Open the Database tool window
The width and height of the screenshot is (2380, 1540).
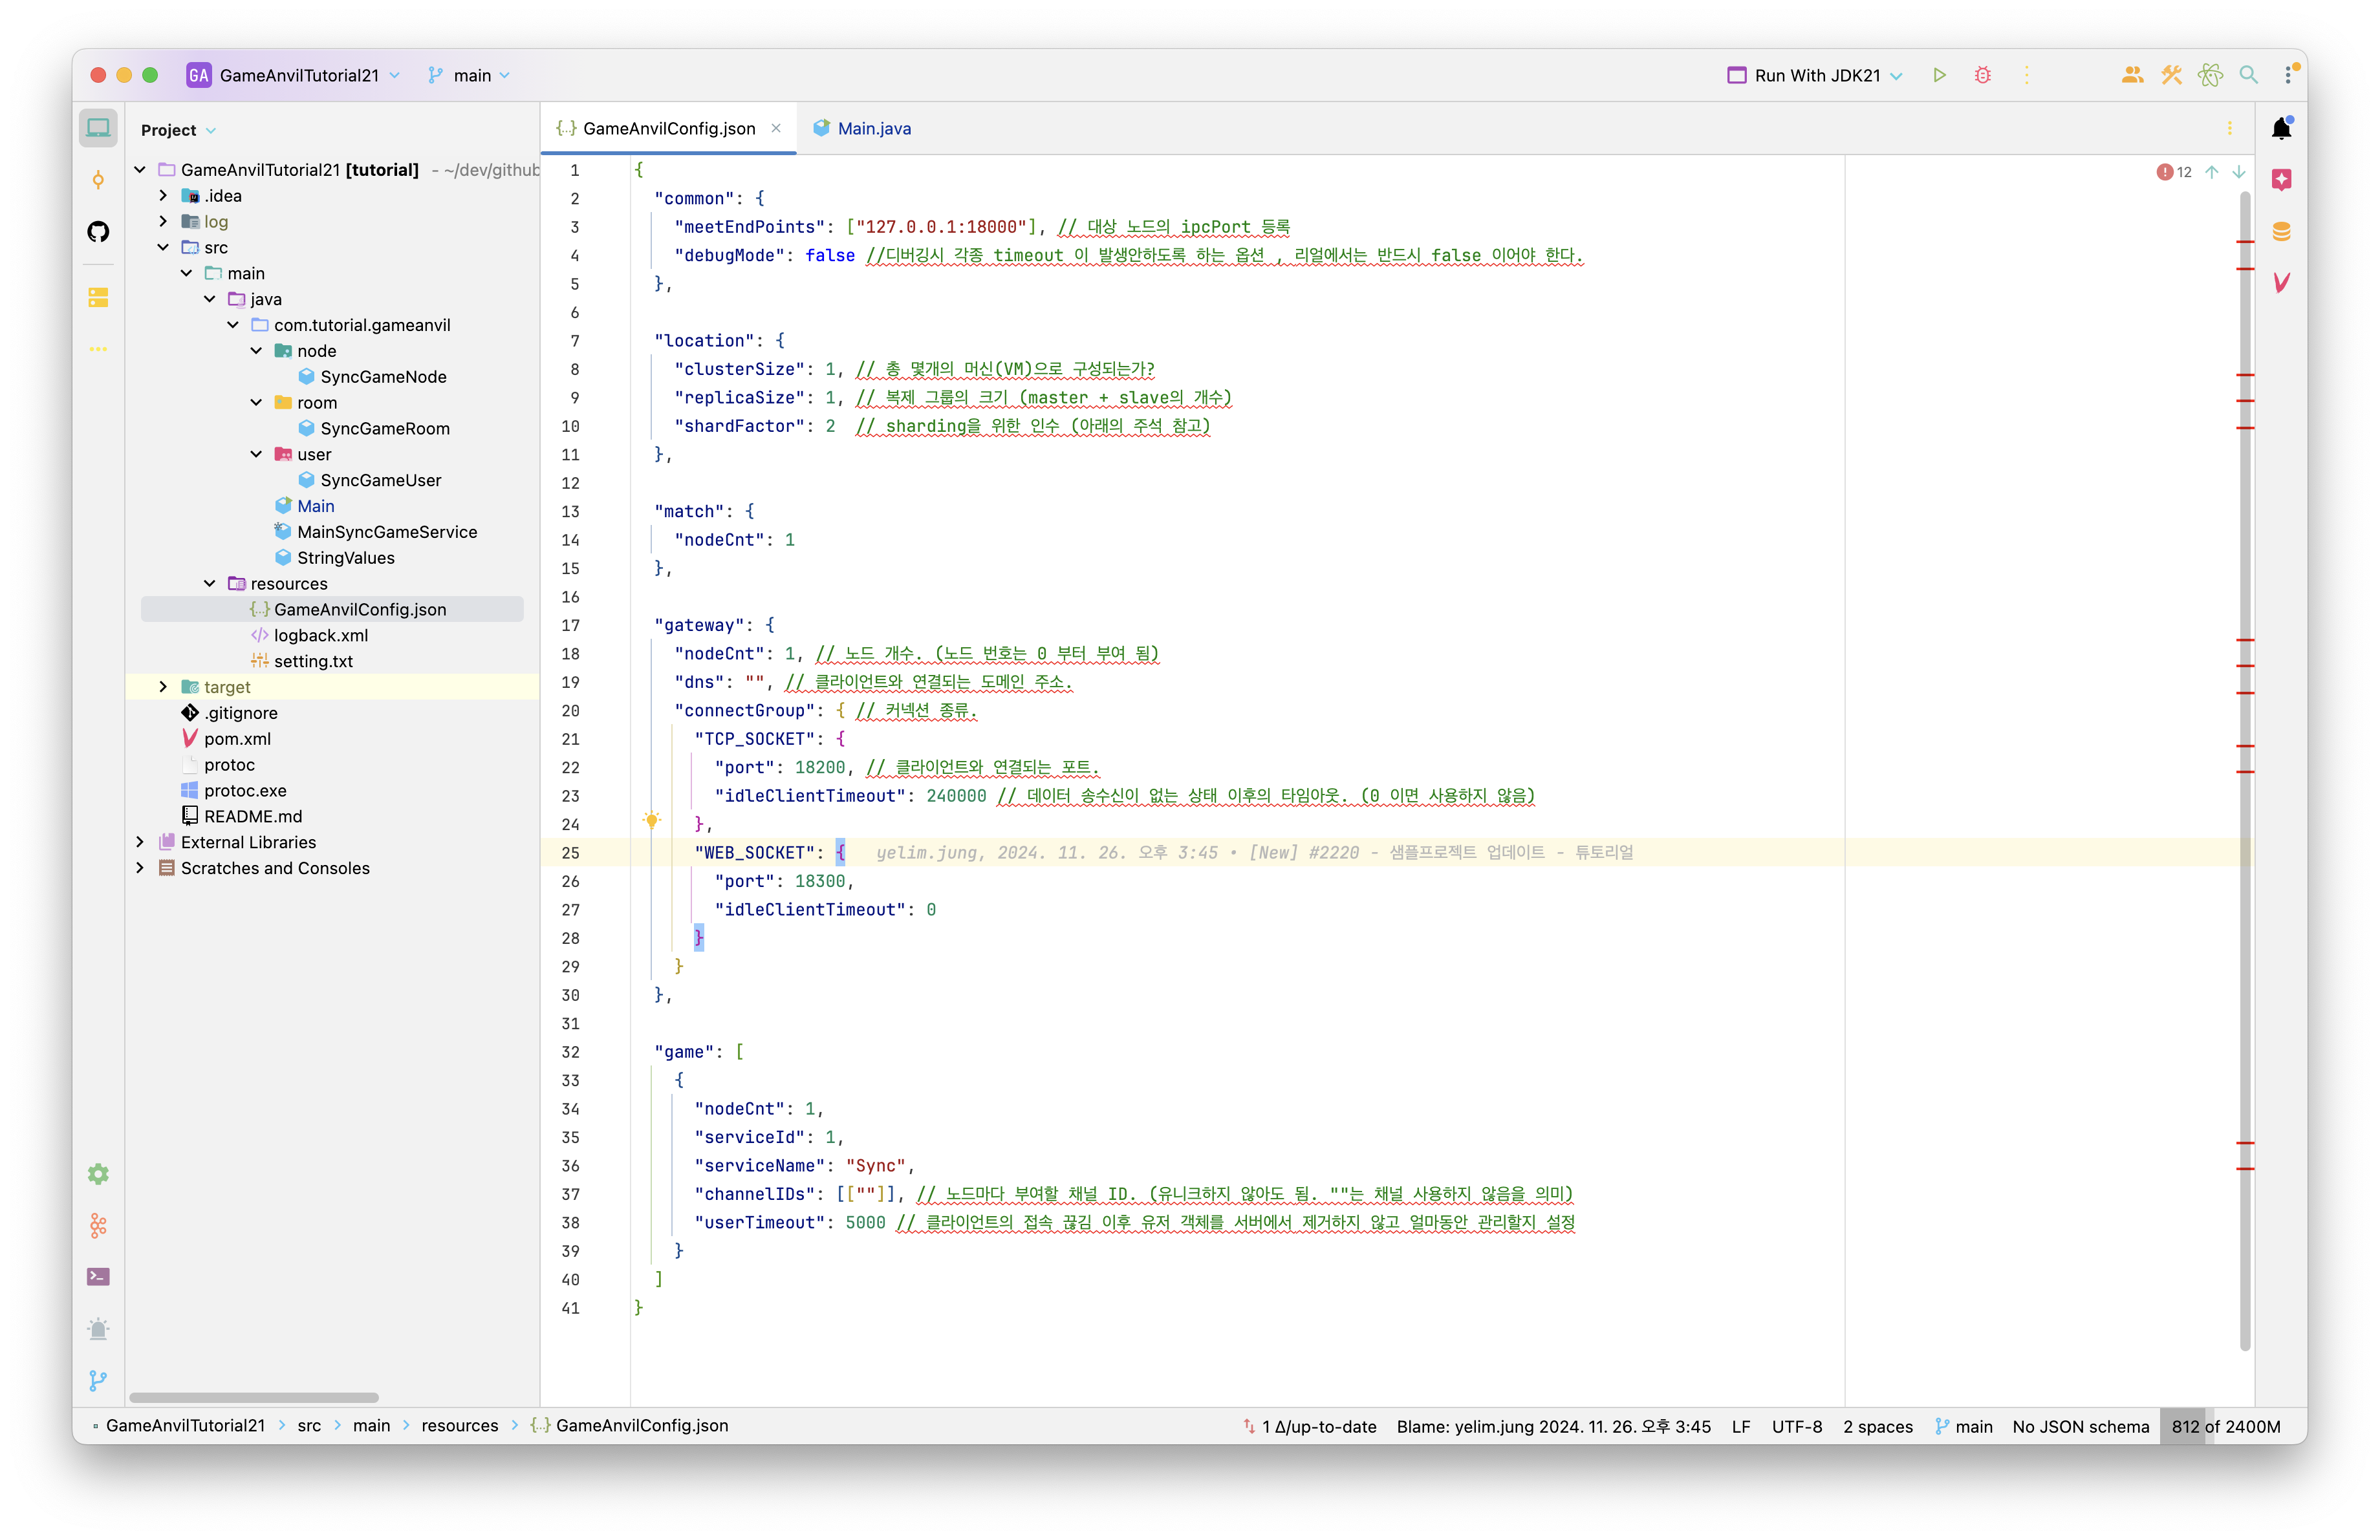click(2282, 232)
